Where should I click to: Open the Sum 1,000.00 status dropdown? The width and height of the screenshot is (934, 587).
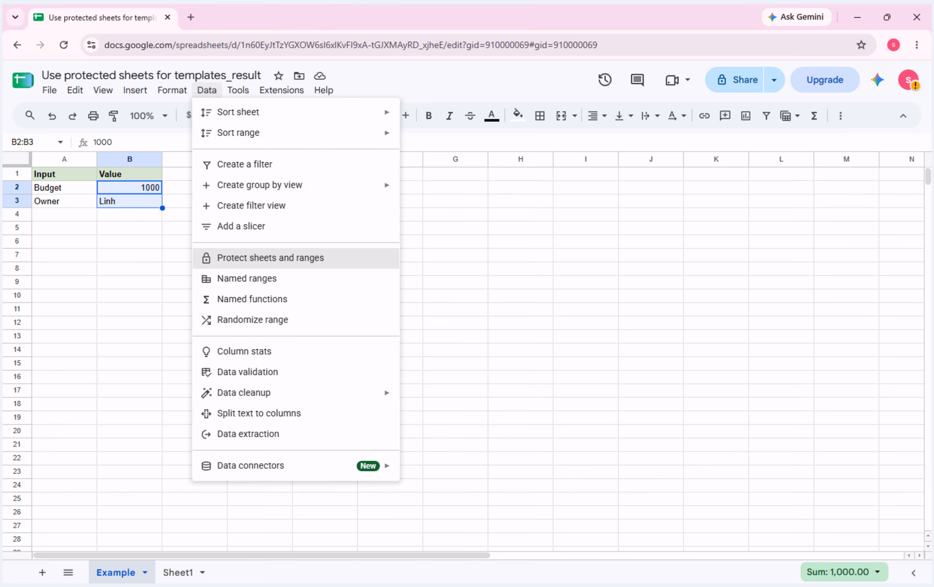[844, 572]
